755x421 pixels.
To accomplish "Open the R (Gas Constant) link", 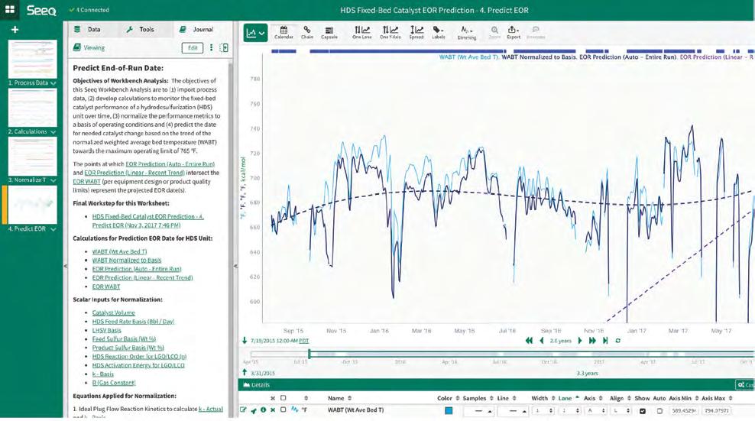I will point(114,383).
